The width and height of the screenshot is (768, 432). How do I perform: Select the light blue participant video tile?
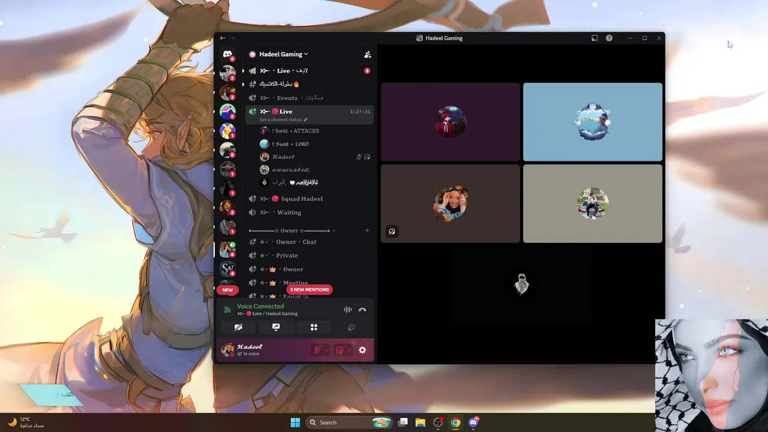(593, 122)
